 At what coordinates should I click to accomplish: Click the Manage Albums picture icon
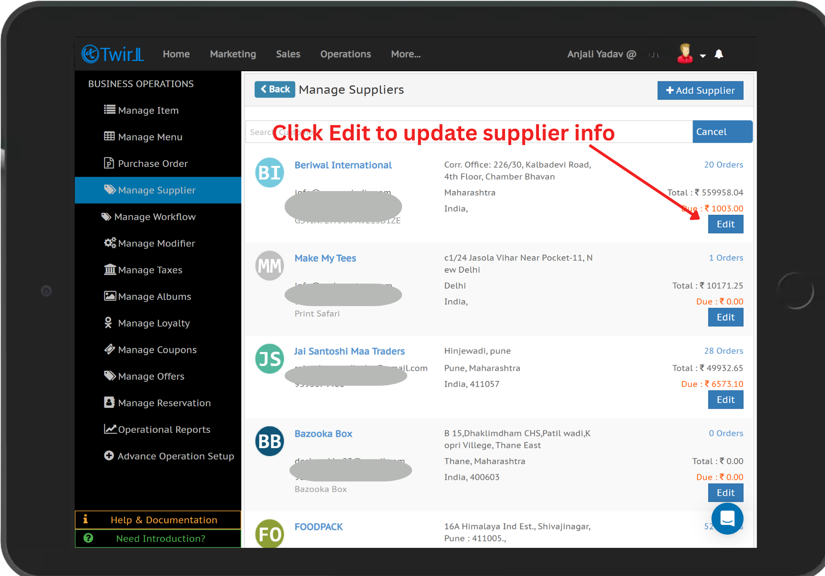coord(110,296)
